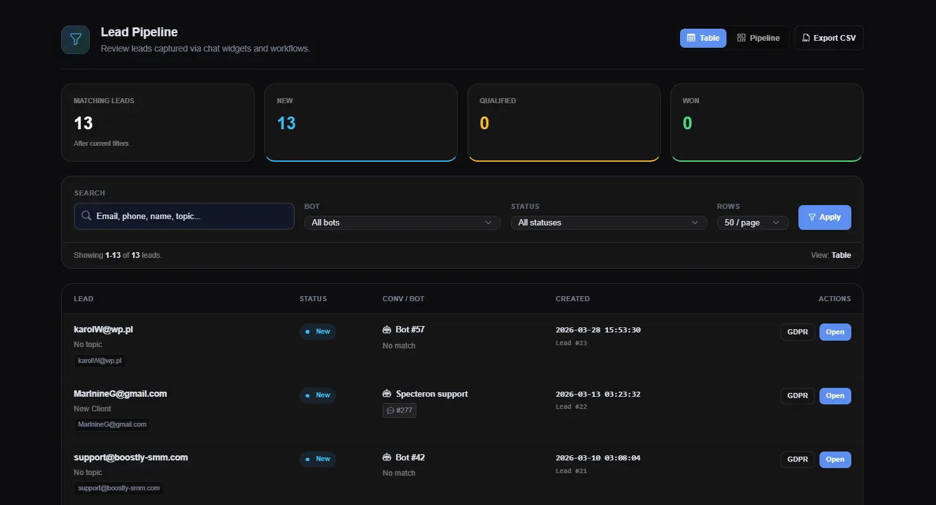Click the support@boostly-smm.com email chip

click(x=118, y=488)
